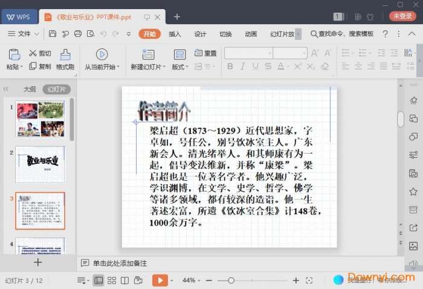Switch to the 开始 ribbon tab
Viewport: 423px width, 289px height.
149,34
